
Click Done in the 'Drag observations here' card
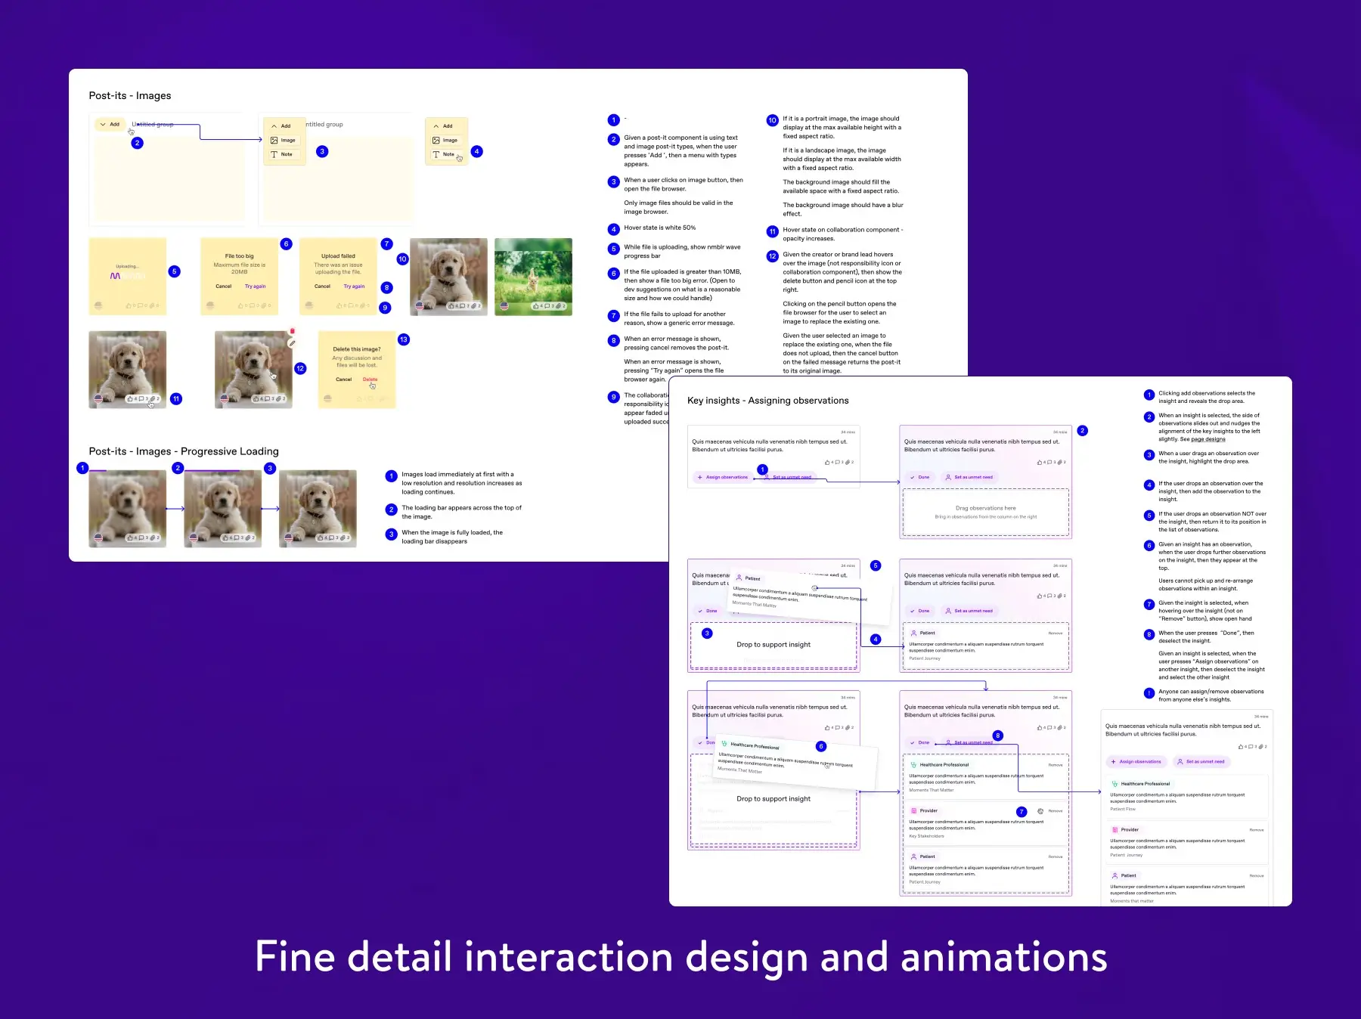pyautogui.click(x=919, y=478)
